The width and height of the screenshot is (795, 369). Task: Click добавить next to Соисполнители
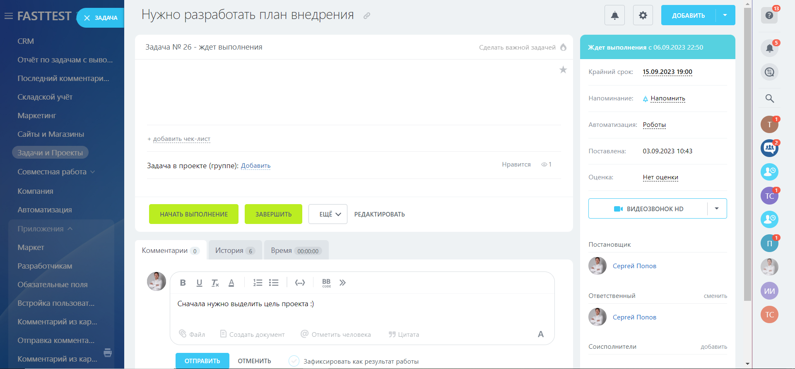[x=714, y=347]
